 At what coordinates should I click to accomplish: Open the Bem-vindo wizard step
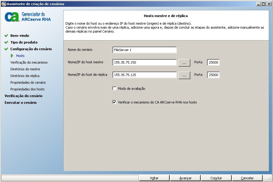pos(20,36)
